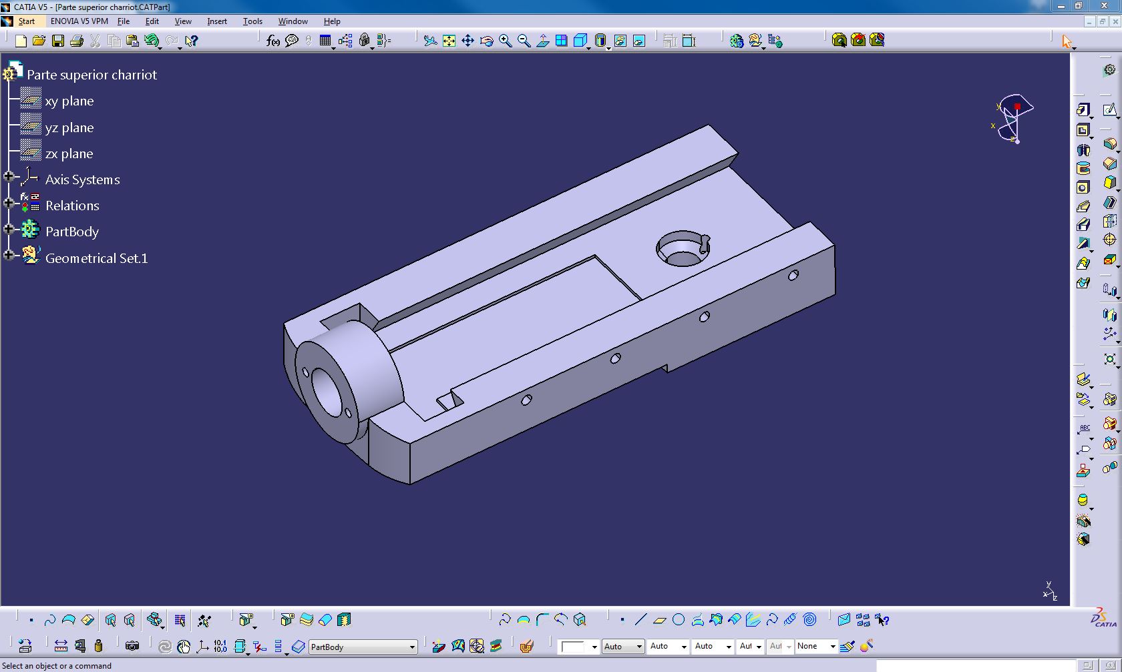This screenshot has height=672, width=1122.
Task: Select the xy plane in tree
Action: pyautogui.click(x=69, y=101)
